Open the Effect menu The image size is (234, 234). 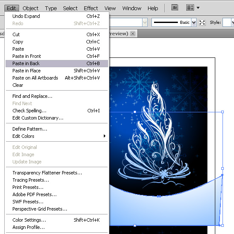point(91,8)
